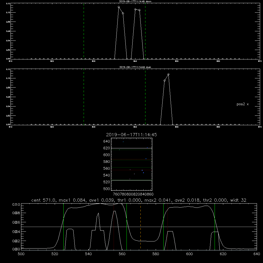Click the red dotted line near 555 in bottom plot
Screen dimensions: 263x263
(x=114, y=227)
